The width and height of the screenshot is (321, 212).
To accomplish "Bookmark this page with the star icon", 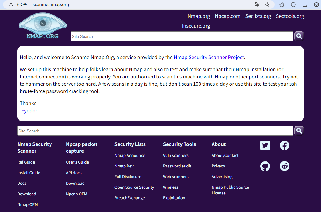I will pyautogui.click(x=267, y=5).
